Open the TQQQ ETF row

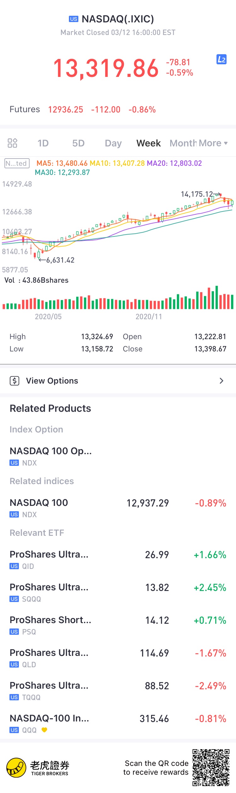118,690
